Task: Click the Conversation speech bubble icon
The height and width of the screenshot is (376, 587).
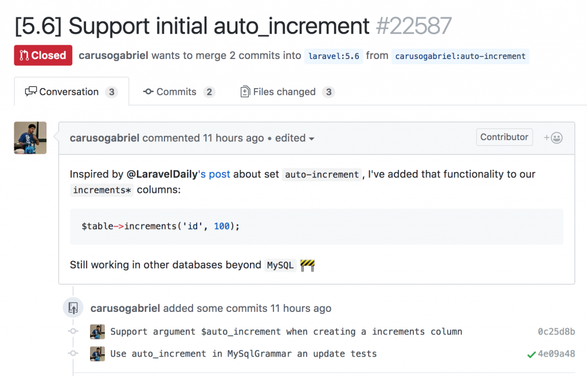Action: click(x=32, y=92)
